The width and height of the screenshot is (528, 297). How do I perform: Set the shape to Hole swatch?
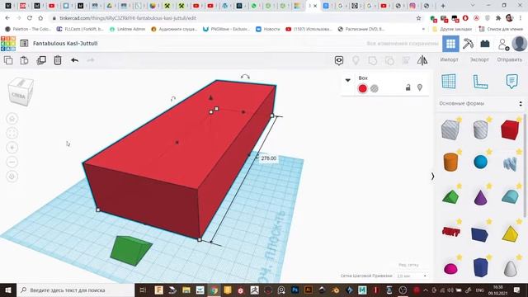coord(374,88)
